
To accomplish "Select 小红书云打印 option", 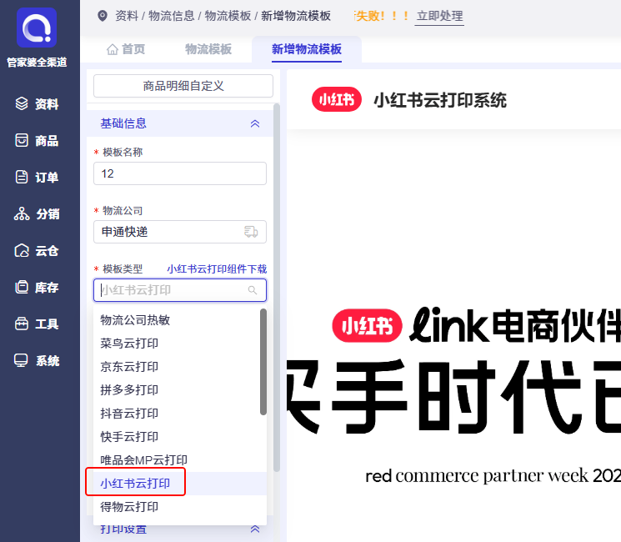I will (180, 484).
